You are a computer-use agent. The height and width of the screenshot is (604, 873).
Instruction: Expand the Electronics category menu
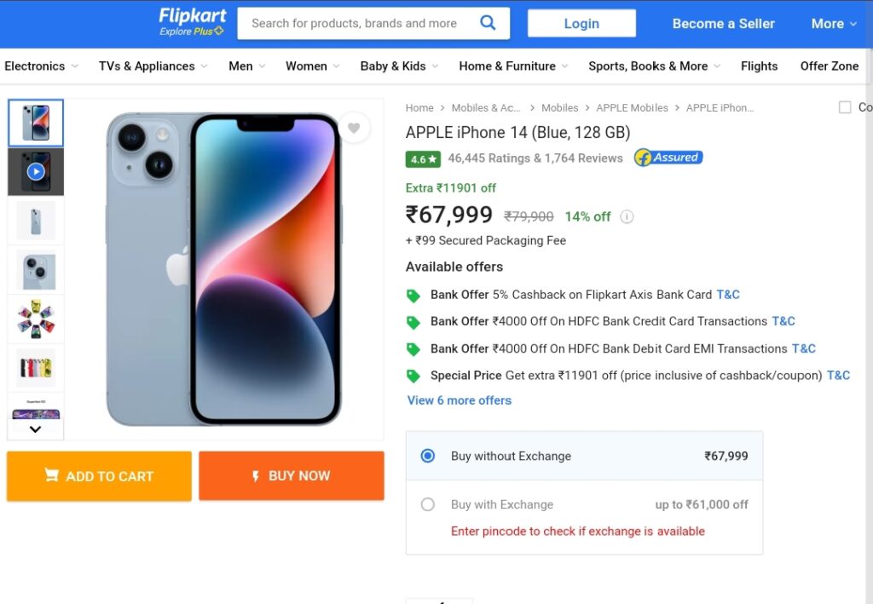coord(41,66)
